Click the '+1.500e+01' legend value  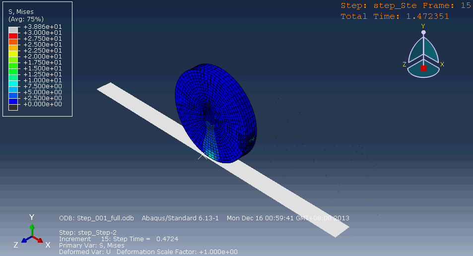(43, 68)
